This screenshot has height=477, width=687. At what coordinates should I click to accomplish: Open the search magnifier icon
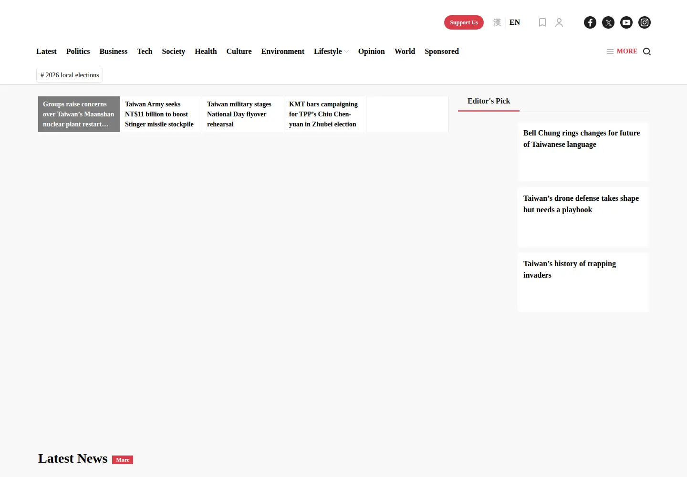click(x=647, y=52)
